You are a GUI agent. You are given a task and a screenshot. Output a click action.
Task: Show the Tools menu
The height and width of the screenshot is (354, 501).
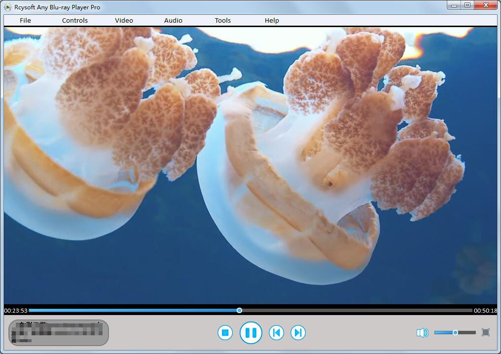[x=223, y=20]
